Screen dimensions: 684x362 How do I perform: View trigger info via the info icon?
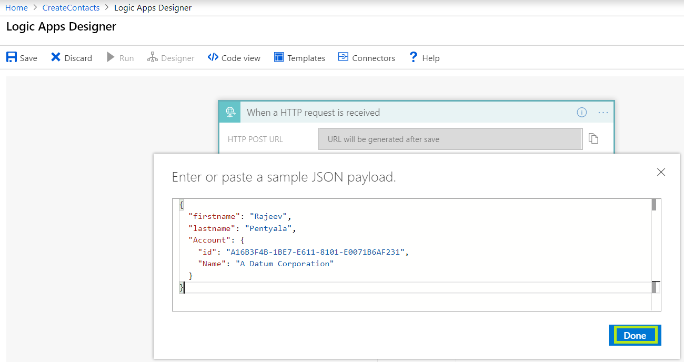[581, 112]
